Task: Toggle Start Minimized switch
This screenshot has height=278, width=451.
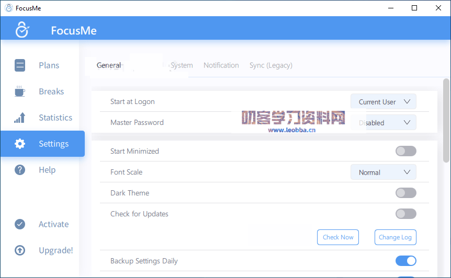Action: coord(406,151)
